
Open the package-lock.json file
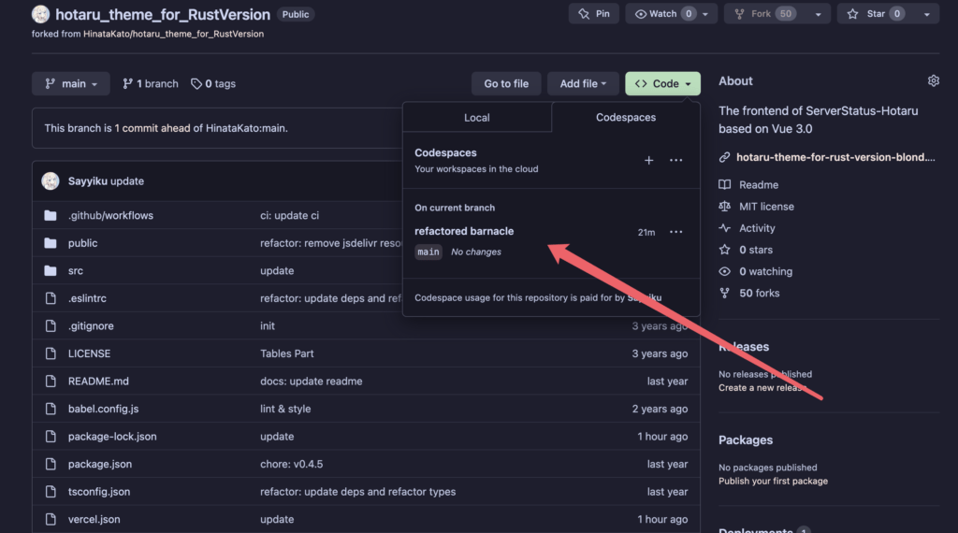click(112, 437)
